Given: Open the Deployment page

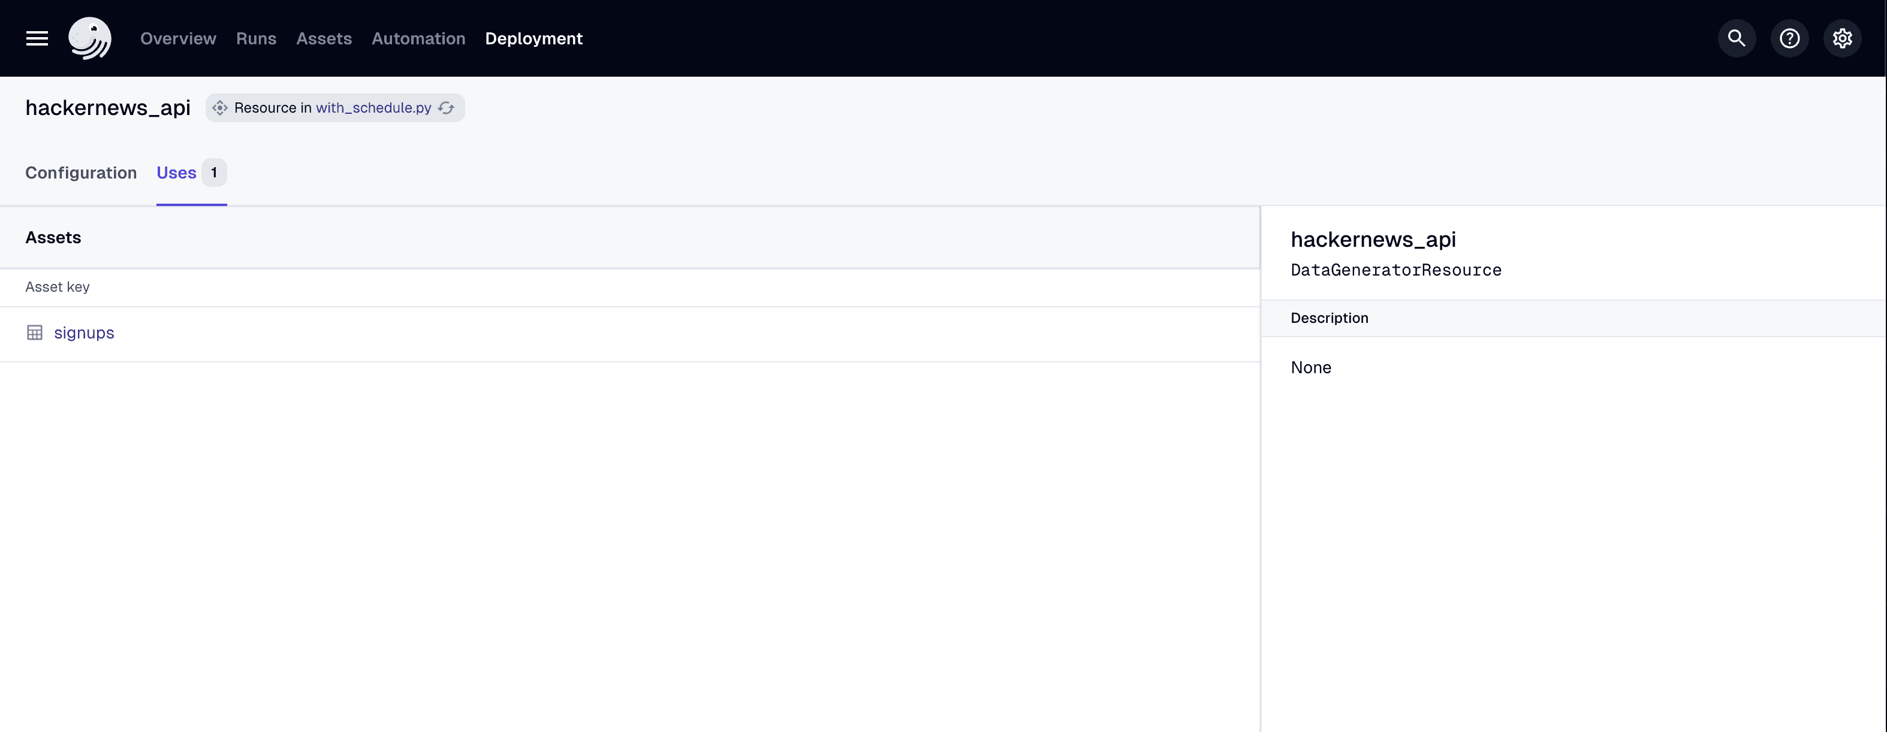Looking at the screenshot, I should click(533, 38).
